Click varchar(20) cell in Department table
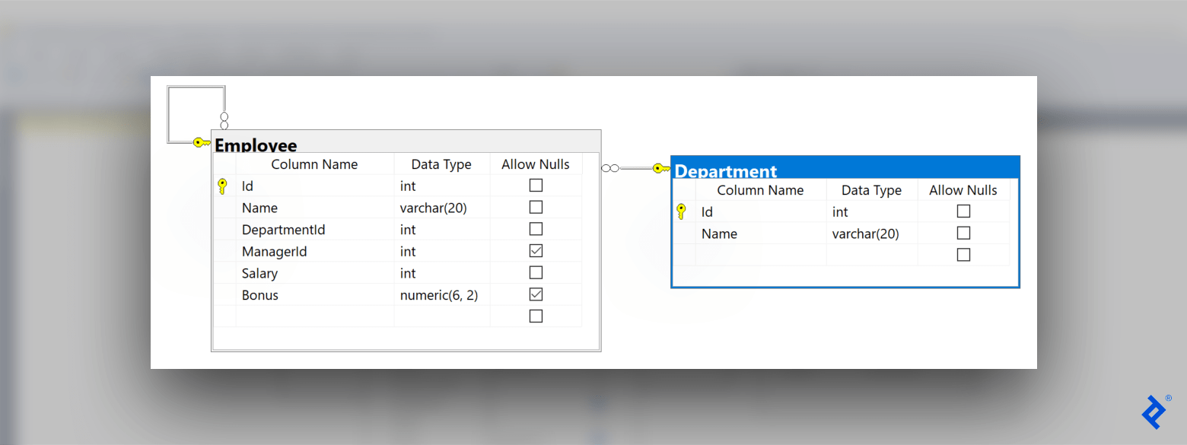Image resolution: width=1187 pixels, height=445 pixels. coord(871,233)
